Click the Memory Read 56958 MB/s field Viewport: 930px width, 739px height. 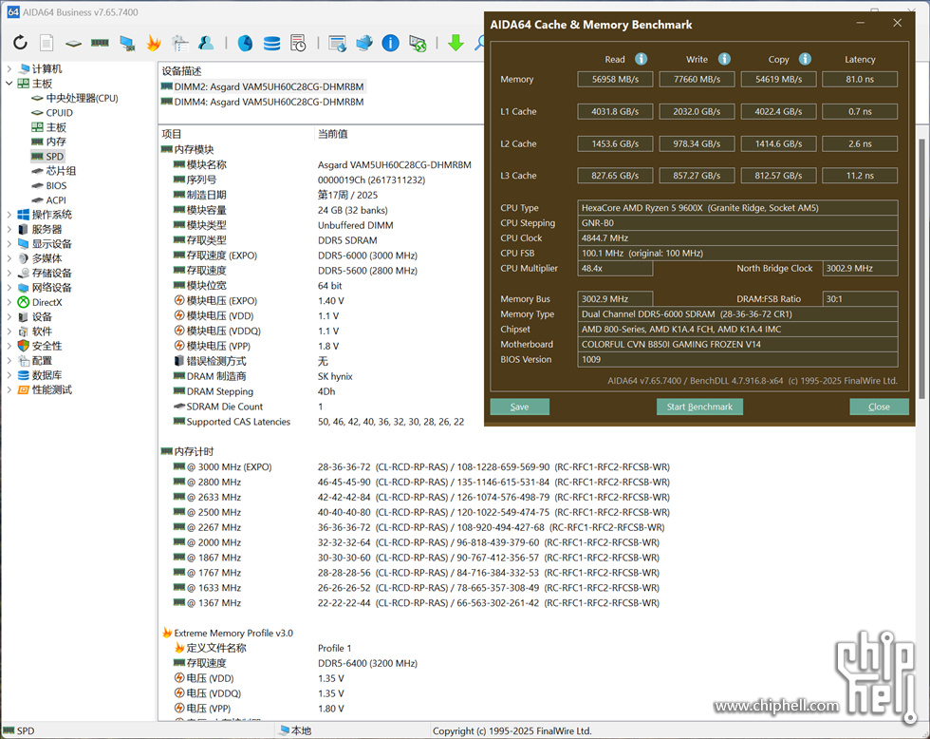coord(615,79)
